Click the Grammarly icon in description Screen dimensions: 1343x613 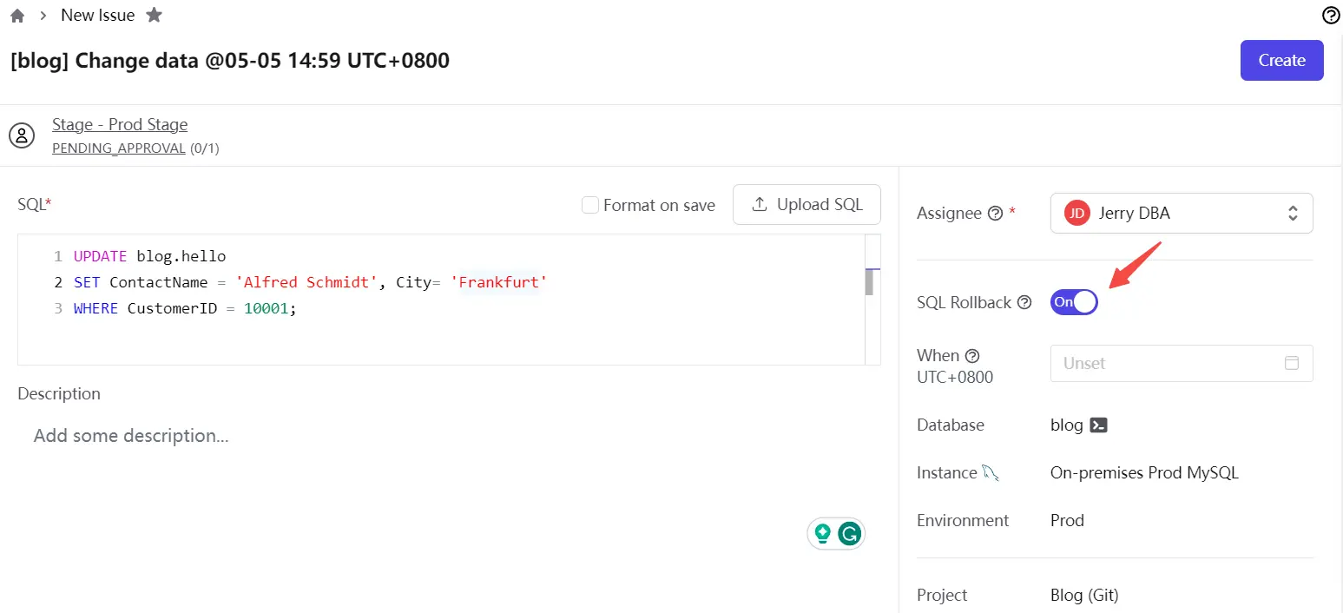pos(849,534)
